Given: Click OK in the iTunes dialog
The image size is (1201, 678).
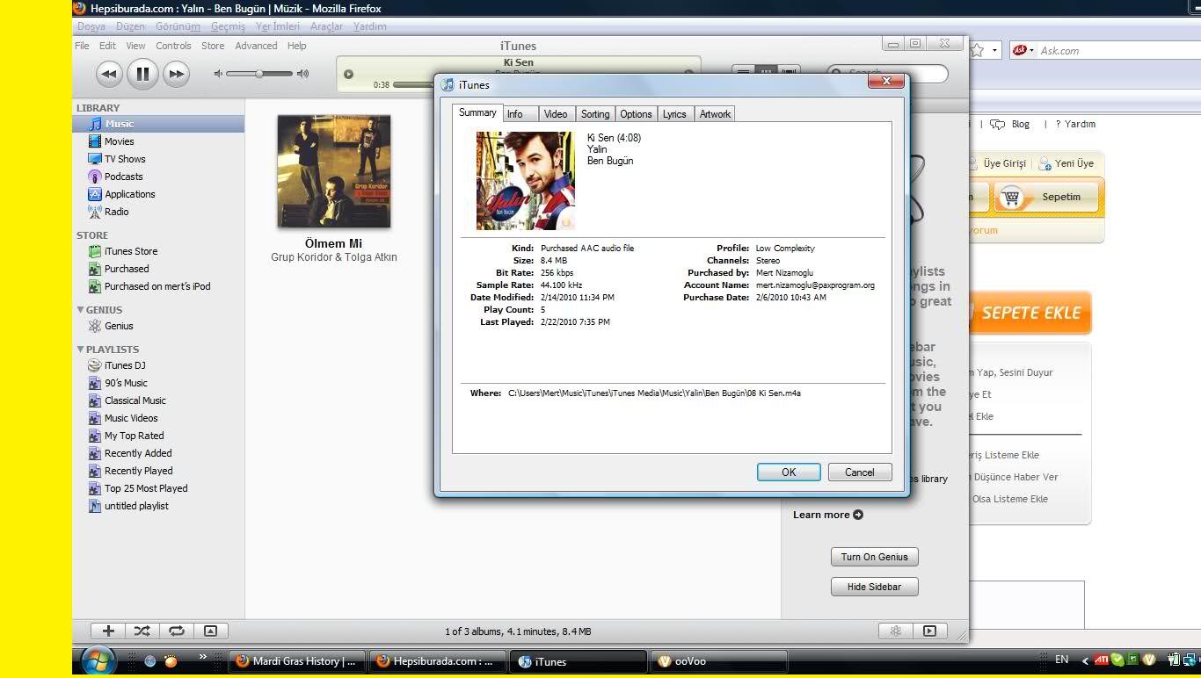Looking at the screenshot, I should (x=789, y=472).
